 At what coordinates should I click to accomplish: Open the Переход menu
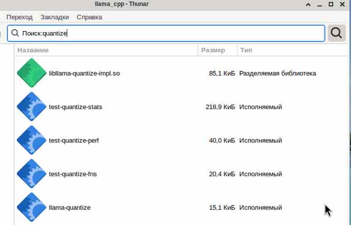pos(20,17)
